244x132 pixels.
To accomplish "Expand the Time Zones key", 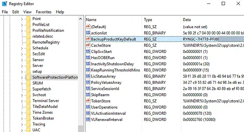I will [22, 113].
